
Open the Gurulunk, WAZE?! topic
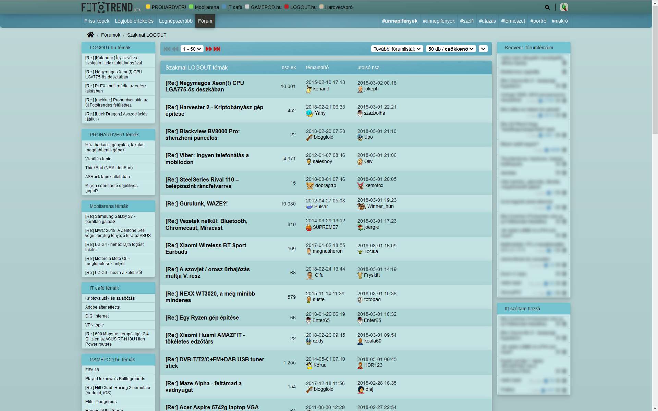[x=196, y=203]
